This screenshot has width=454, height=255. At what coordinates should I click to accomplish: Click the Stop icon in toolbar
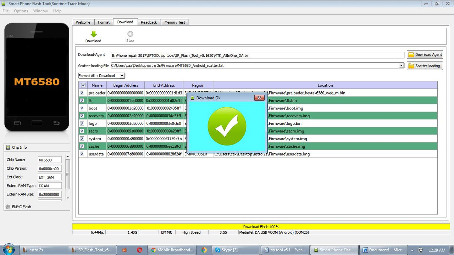coord(130,34)
